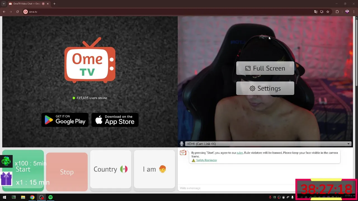Image resolution: width=358 pixels, height=201 pixels.
Task: Open File Explorer from taskbar
Action: point(23,197)
